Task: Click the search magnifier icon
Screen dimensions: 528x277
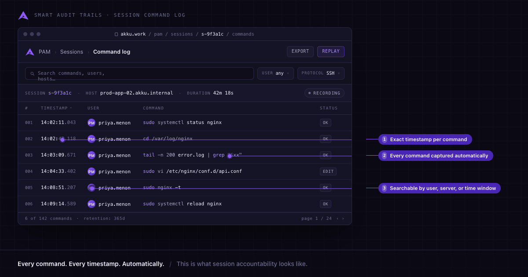Action: 32,73
